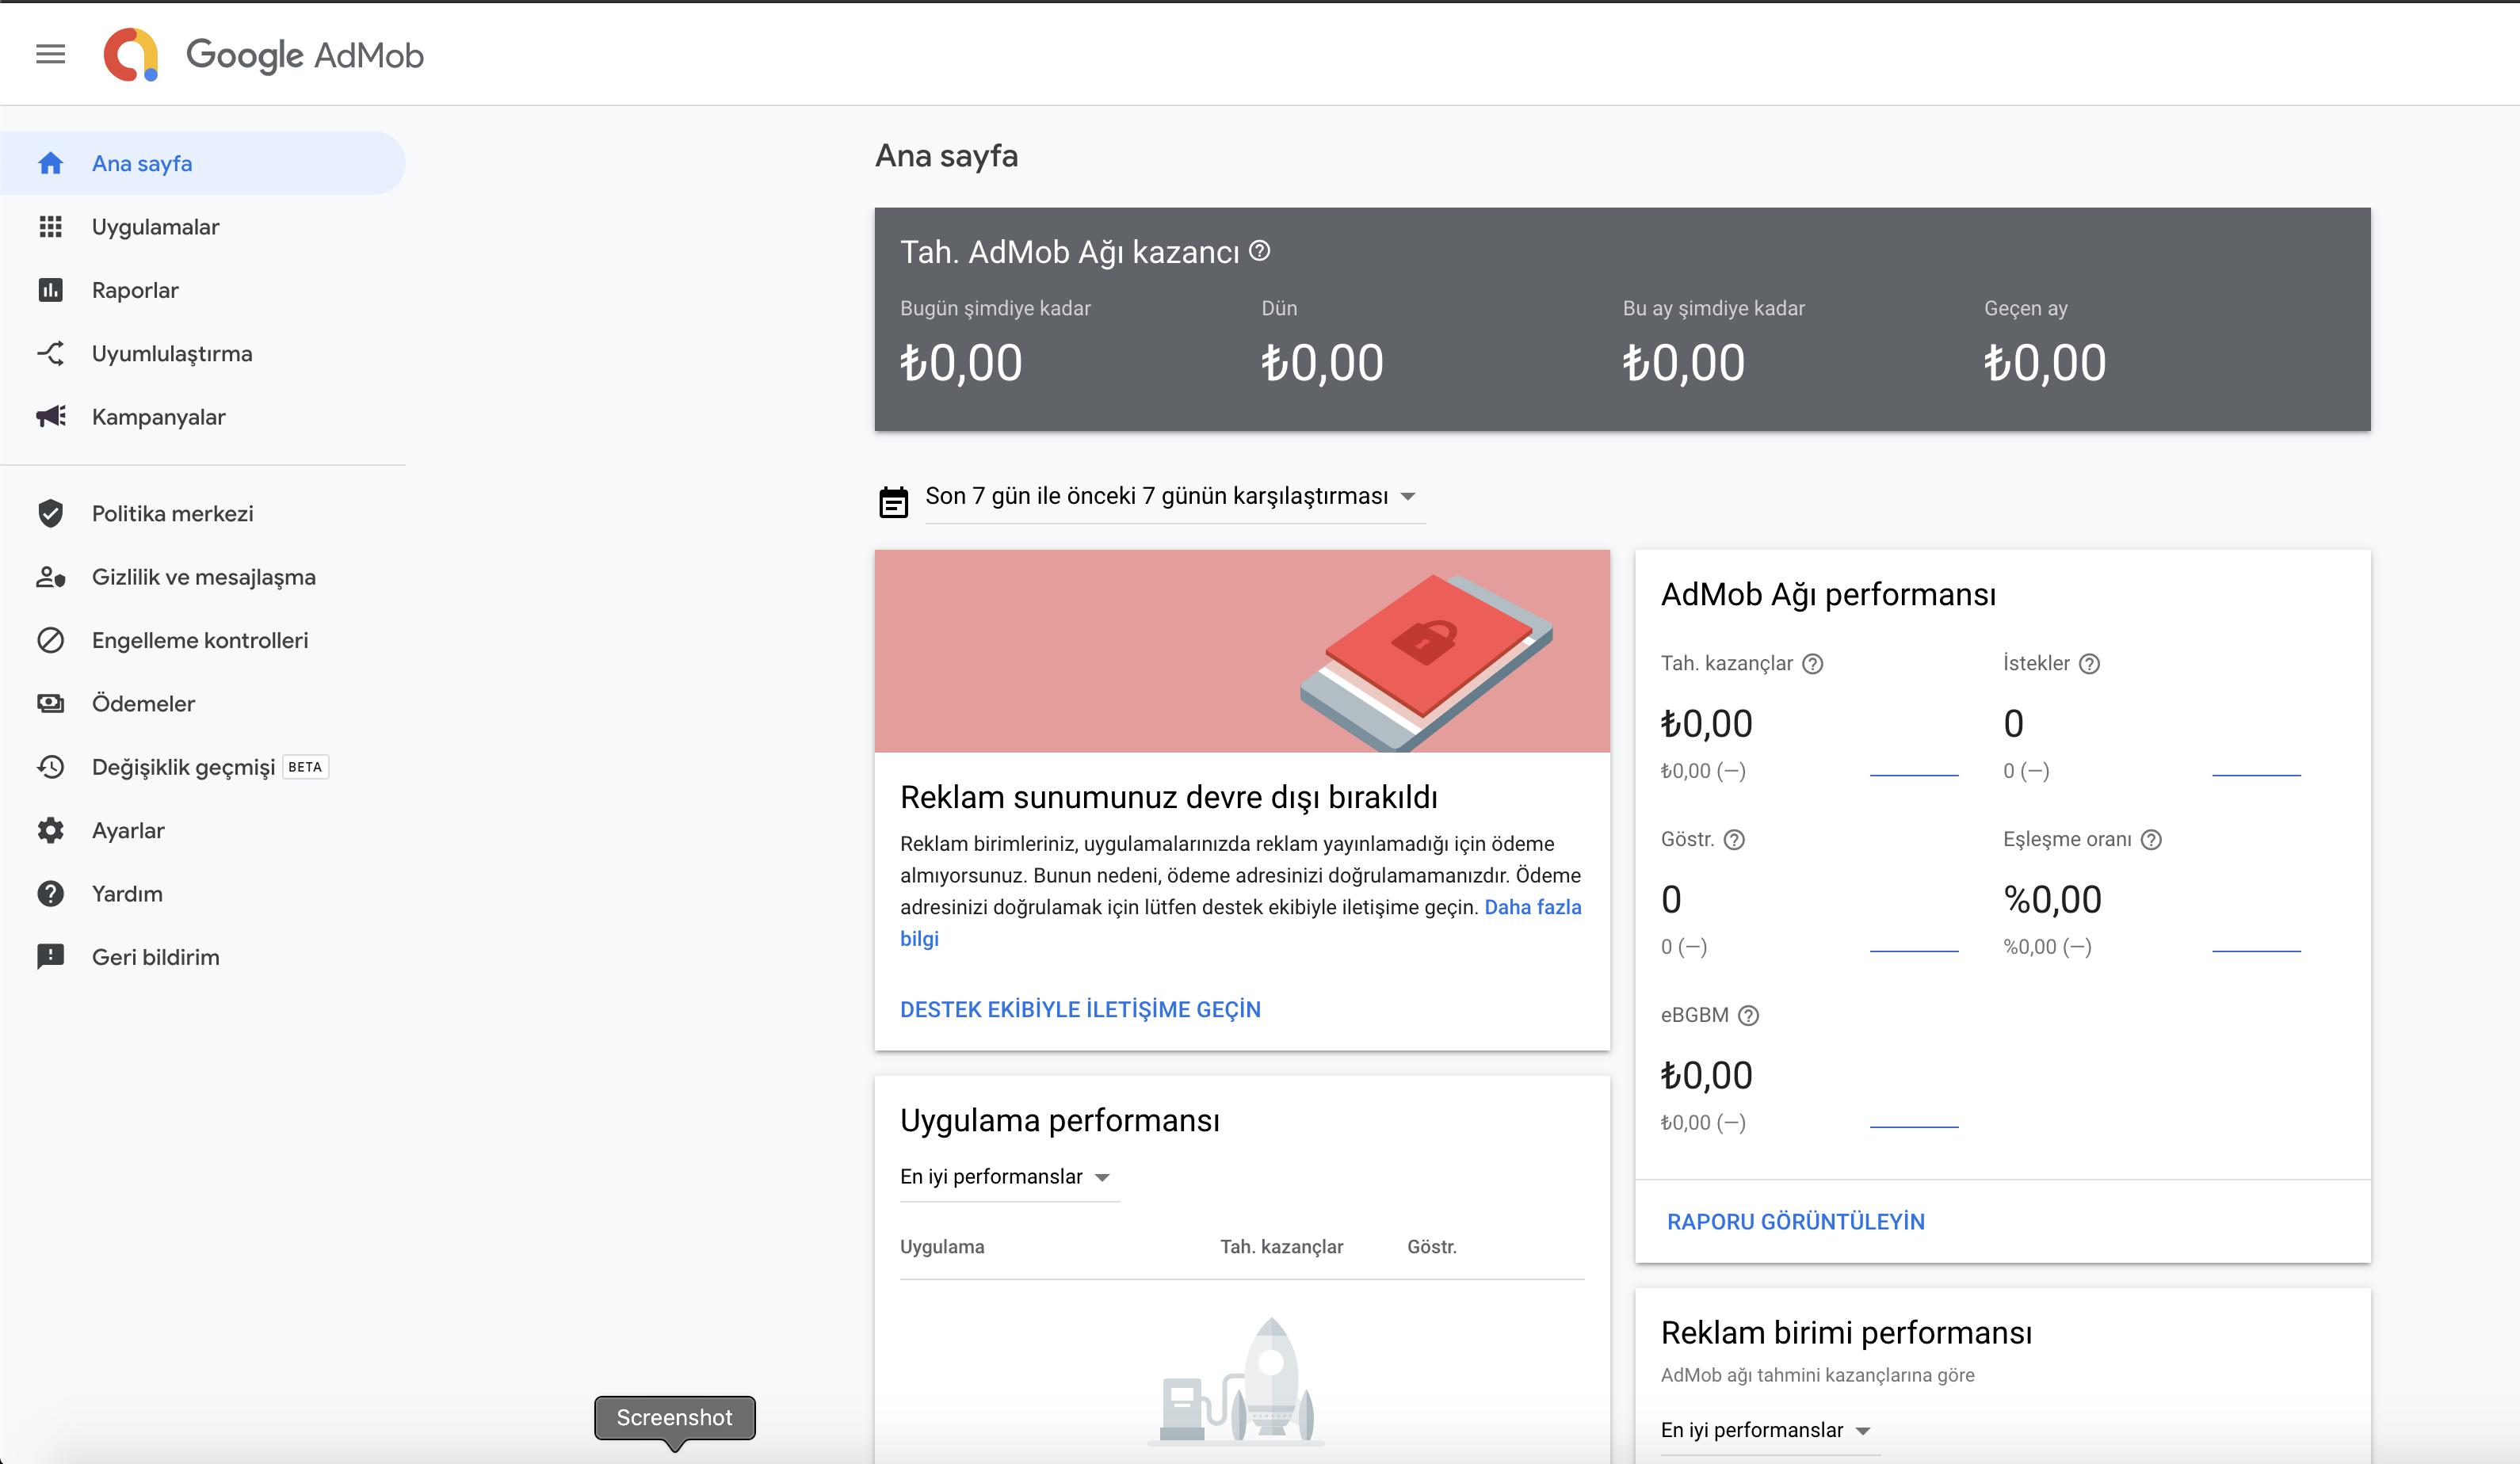Open the hamburger main menu
Image resolution: width=2520 pixels, height=1464 pixels.
[x=50, y=54]
